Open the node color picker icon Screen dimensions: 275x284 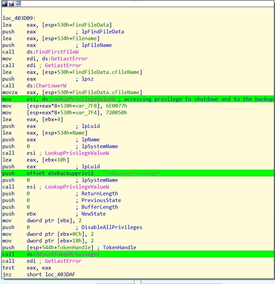(4, 4)
